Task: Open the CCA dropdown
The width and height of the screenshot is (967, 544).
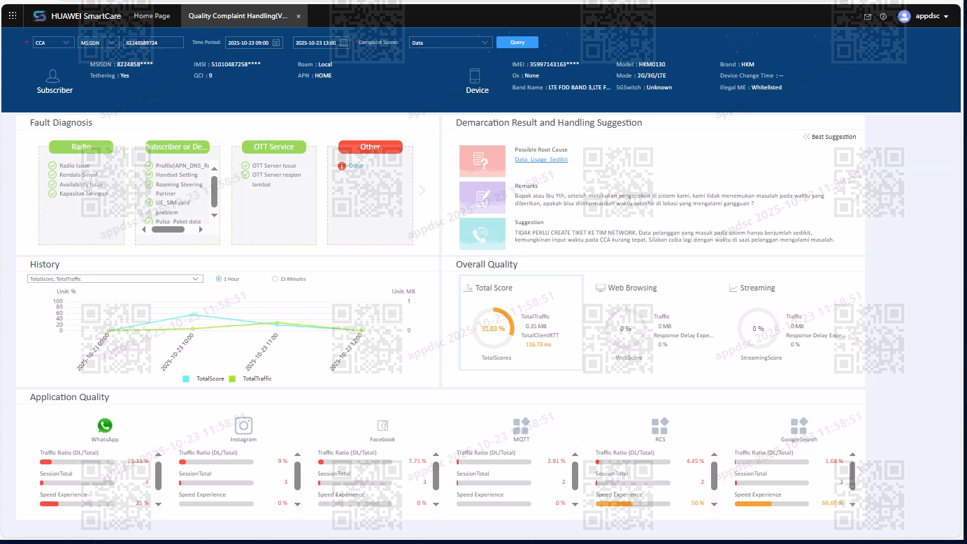Action: (x=53, y=43)
